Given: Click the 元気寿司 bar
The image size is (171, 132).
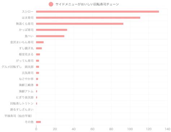Looking at the screenshot, I should point(38,73).
